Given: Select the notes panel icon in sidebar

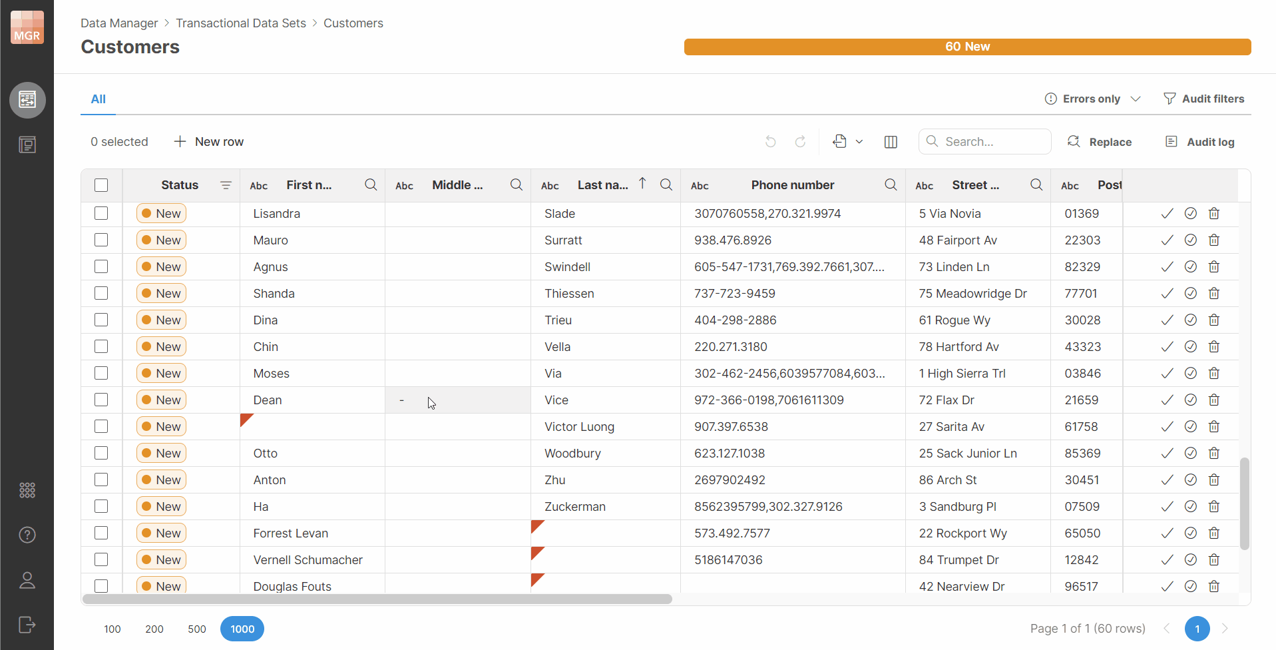Looking at the screenshot, I should click(x=27, y=145).
